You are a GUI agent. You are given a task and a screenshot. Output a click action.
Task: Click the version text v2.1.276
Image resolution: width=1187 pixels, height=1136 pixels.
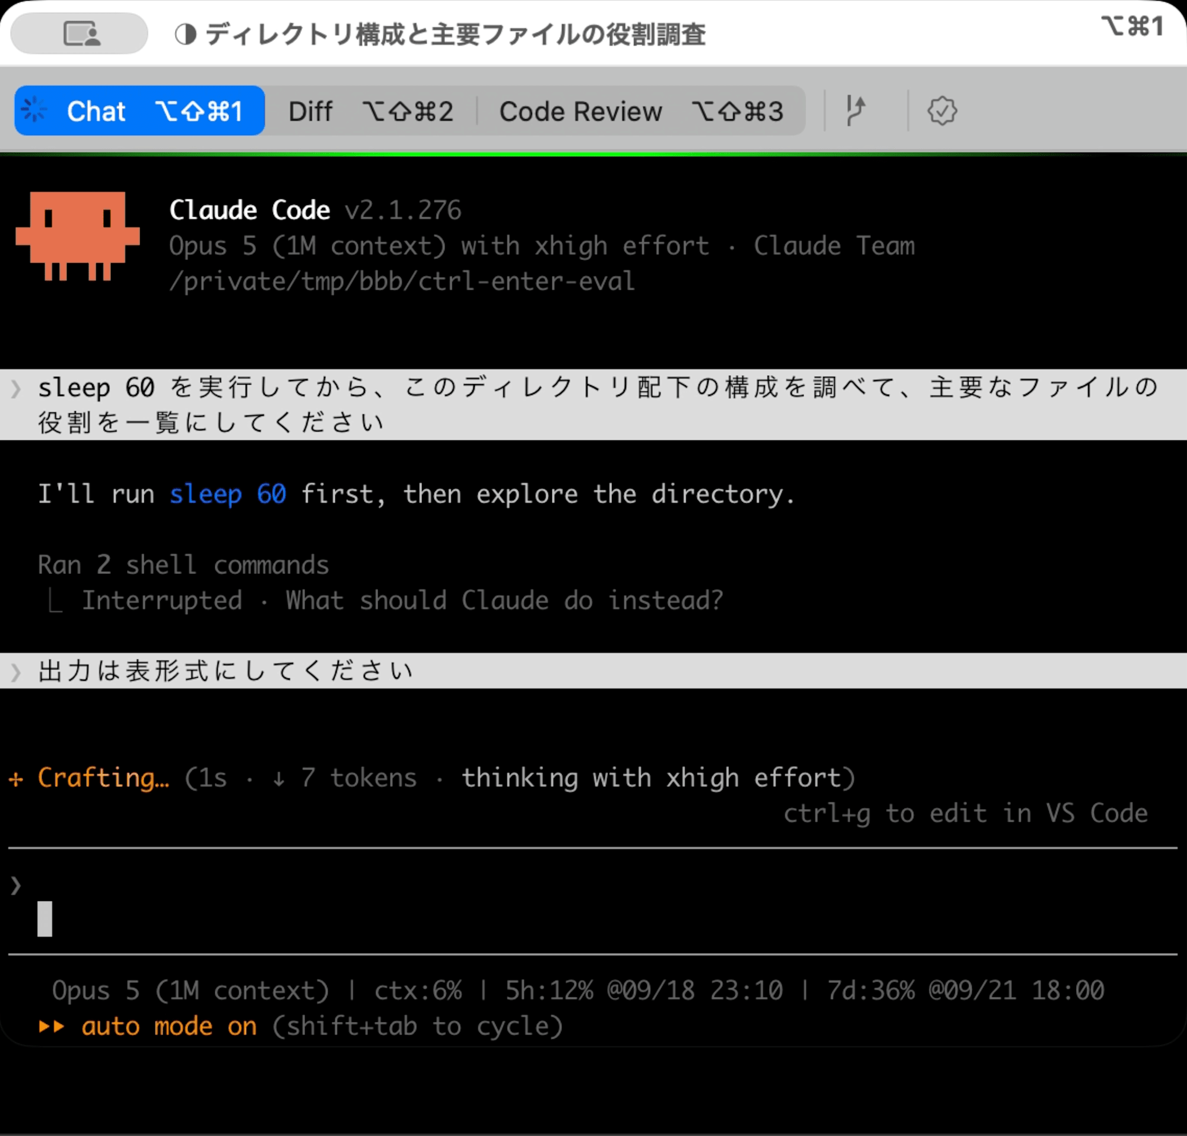pos(403,210)
